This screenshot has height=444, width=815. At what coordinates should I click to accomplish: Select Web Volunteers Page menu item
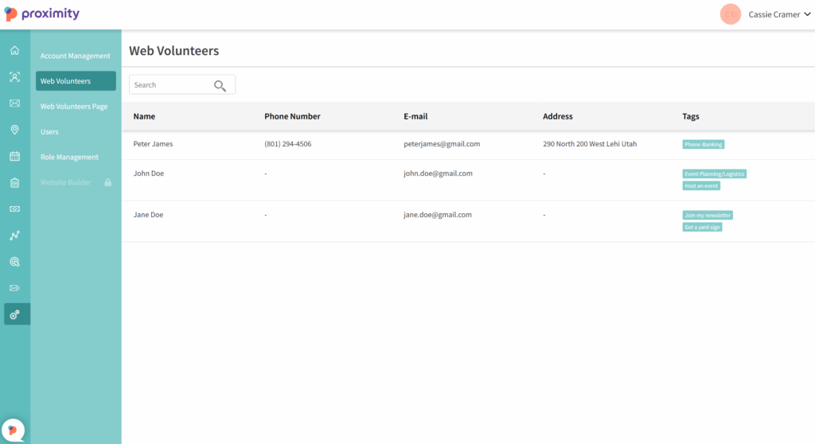(74, 107)
